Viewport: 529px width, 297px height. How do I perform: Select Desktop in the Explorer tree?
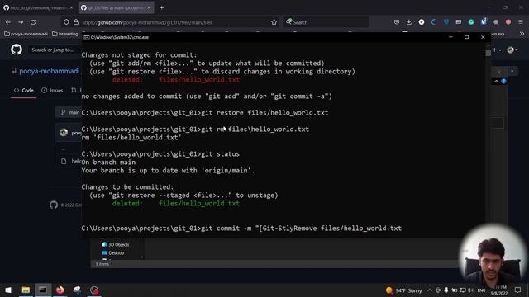[113, 253]
